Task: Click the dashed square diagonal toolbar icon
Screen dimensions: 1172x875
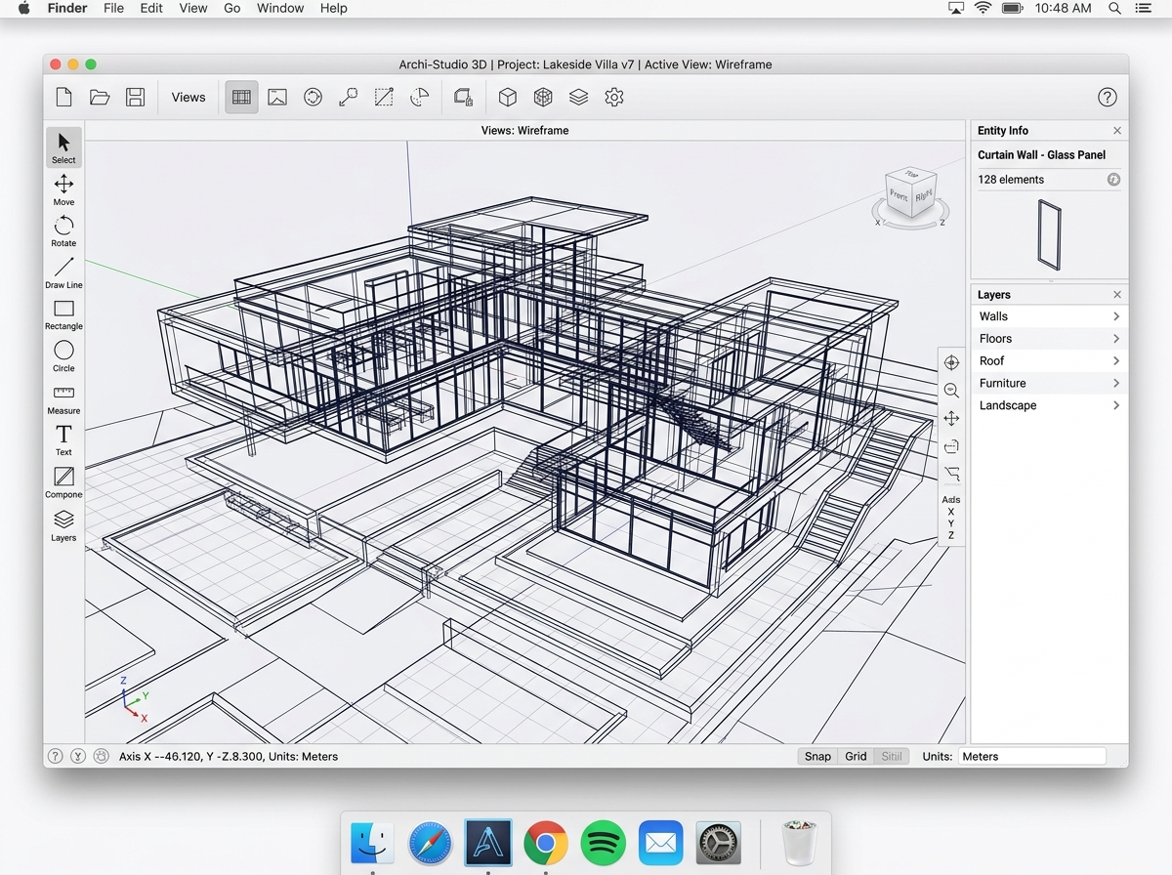Action: pos(384,97)
